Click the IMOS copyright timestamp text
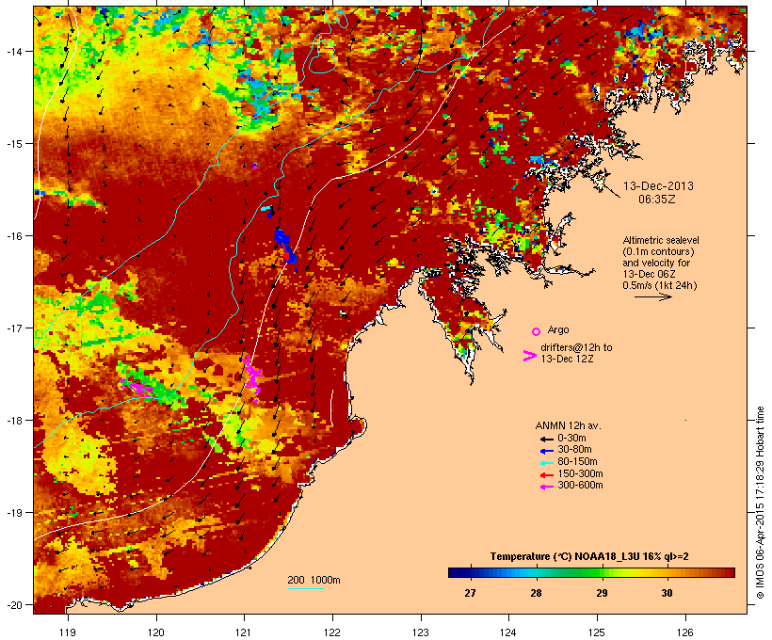Viewport: 772px width, 640px height. (x=761, y=503)
